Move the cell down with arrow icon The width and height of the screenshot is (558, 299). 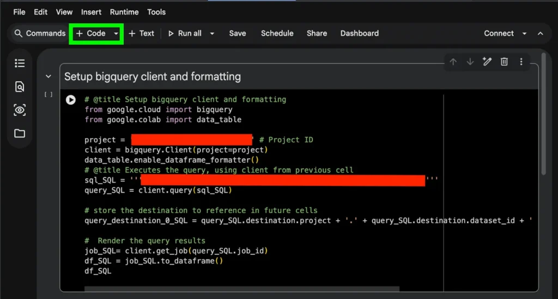pos(470,62)
